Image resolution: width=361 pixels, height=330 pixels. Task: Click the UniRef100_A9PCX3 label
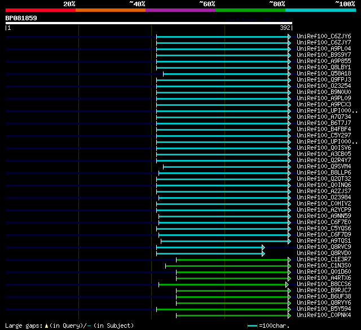pos(324,105)
